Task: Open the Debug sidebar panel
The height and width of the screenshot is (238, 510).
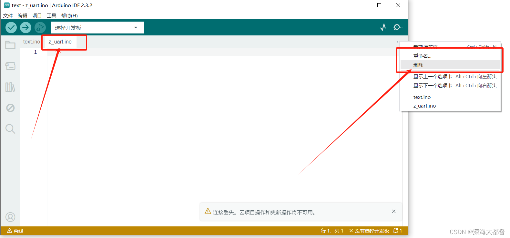Action: (10, 108)
